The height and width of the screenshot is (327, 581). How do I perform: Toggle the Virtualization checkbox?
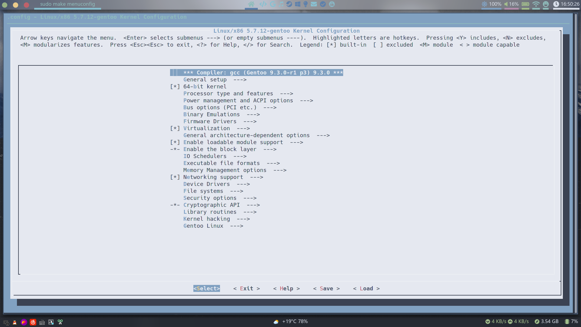pos(175,128)
